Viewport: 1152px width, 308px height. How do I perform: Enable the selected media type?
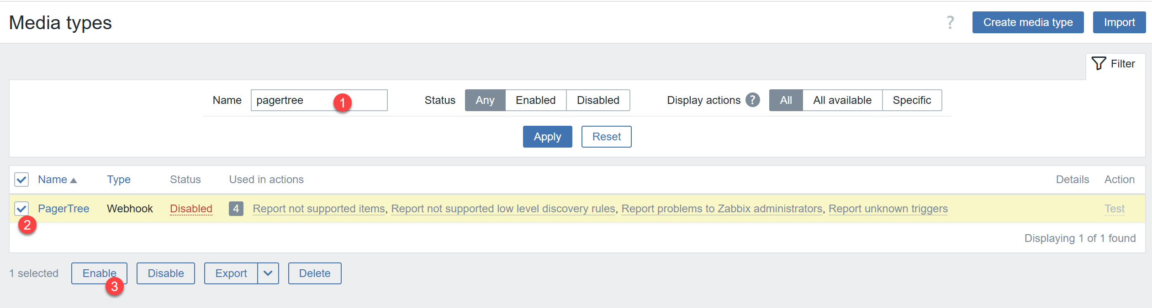pyautogui.click(x=99, y=273)
